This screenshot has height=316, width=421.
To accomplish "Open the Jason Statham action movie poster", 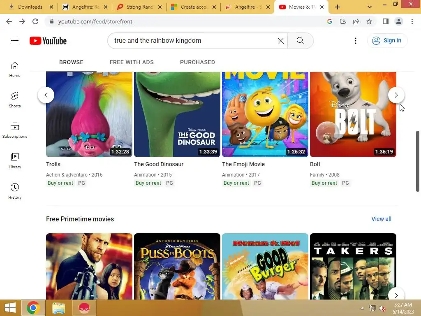I will tap(89, 266).
